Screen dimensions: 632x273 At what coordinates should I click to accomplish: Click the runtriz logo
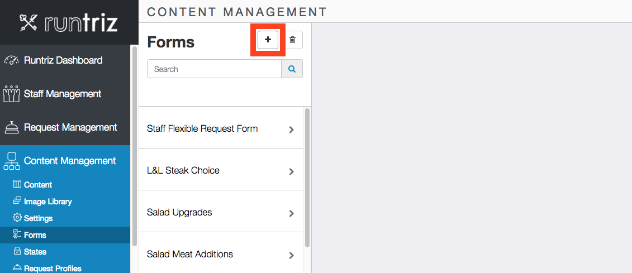[69, 23]
